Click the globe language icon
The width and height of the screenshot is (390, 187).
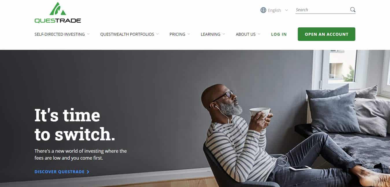[263, 10]
